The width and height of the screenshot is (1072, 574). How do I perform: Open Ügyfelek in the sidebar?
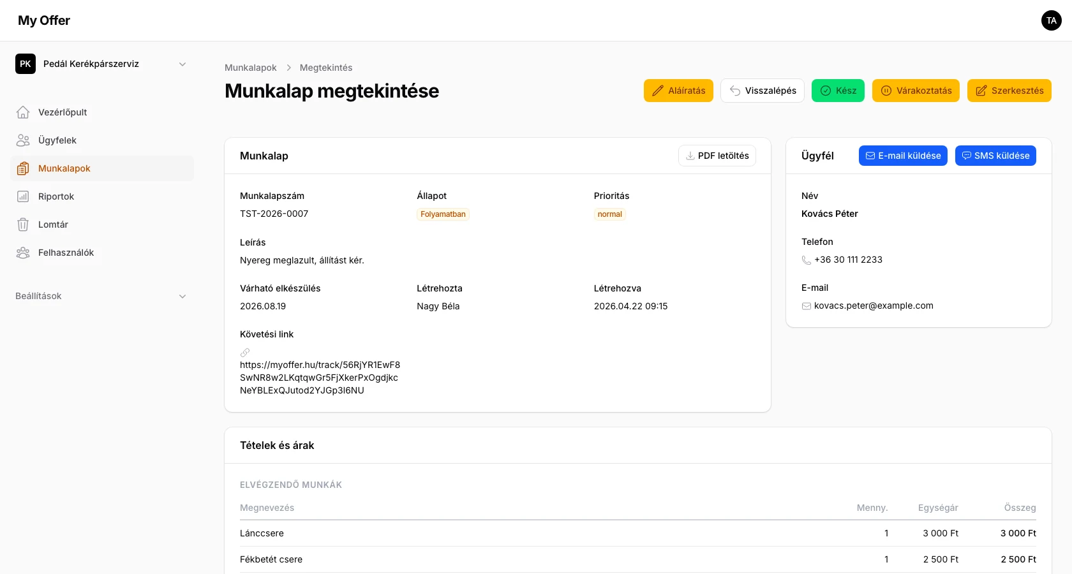(102, 140)
